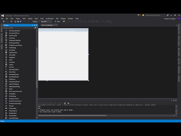
Task: Click the Open File toolbar icon
Action: point(15,22)
